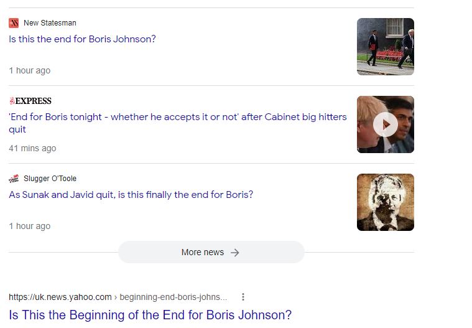
Task: Click the New Statesman source name
Action: point(50,23)
